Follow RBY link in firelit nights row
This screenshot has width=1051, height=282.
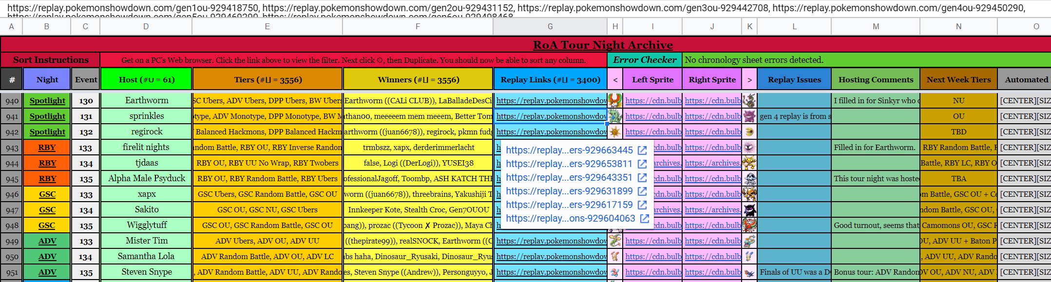click(47, 147)
